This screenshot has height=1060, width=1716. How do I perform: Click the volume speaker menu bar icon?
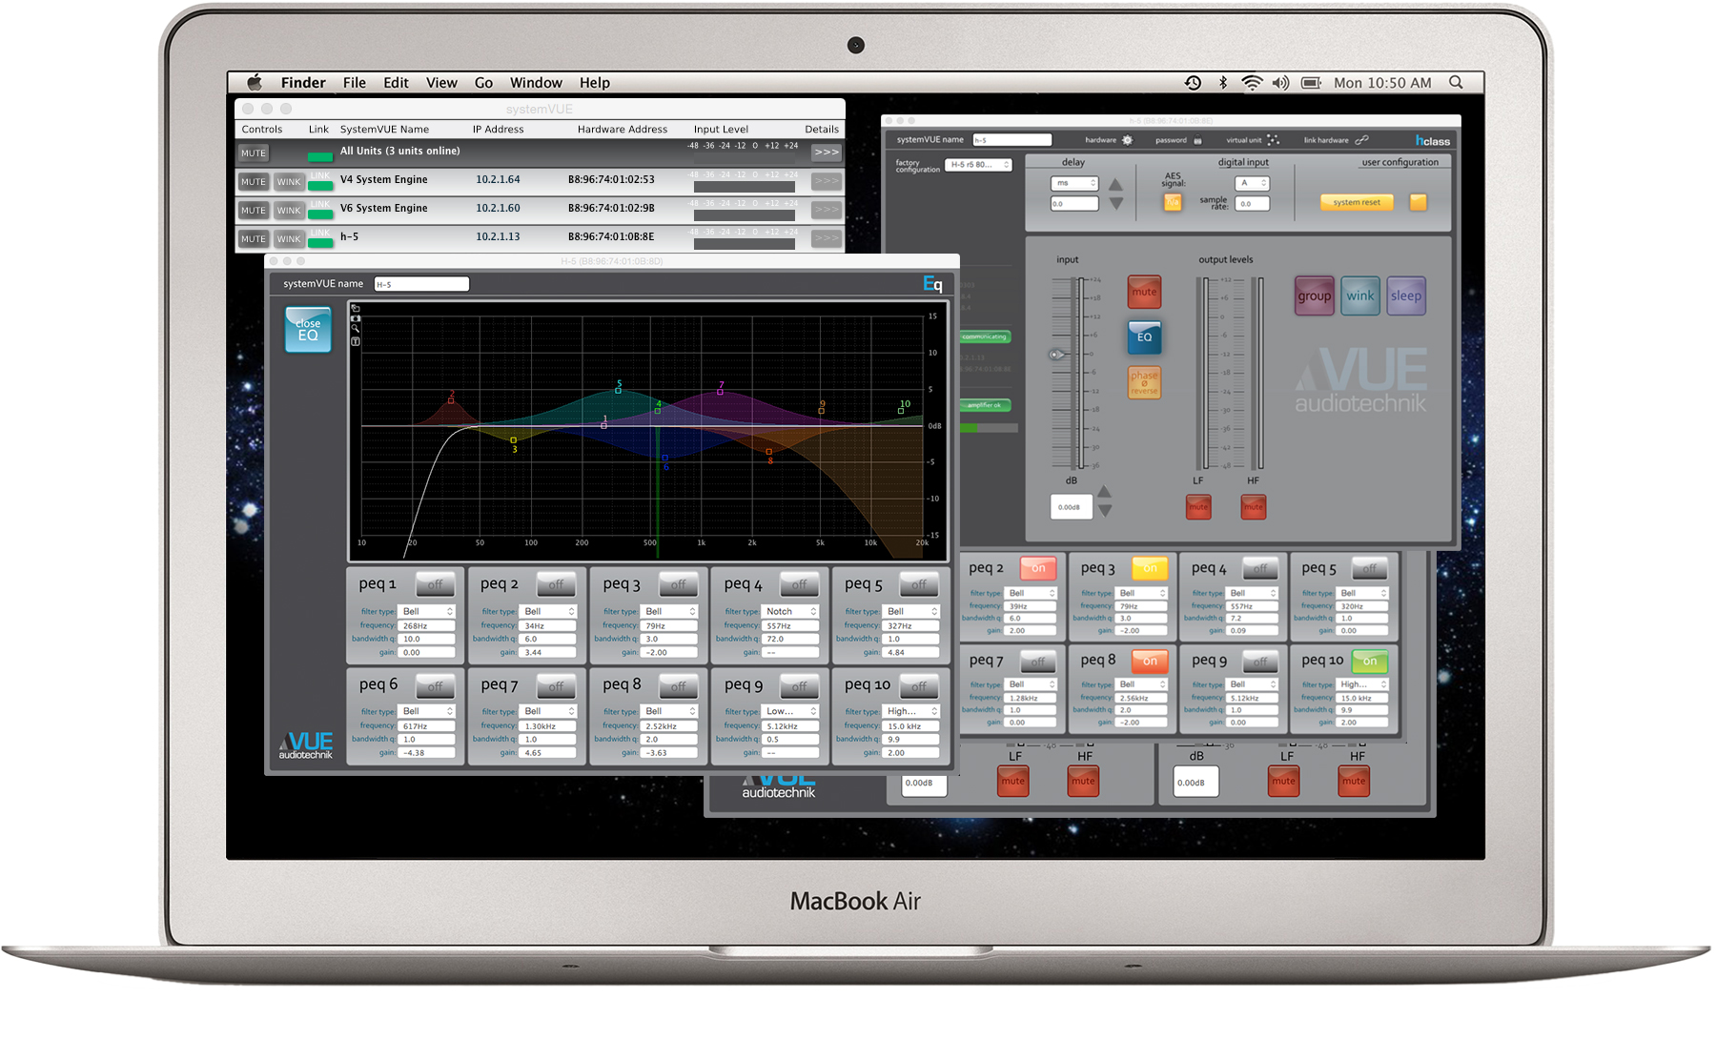pyautogui.click(x=1280, y=83)
